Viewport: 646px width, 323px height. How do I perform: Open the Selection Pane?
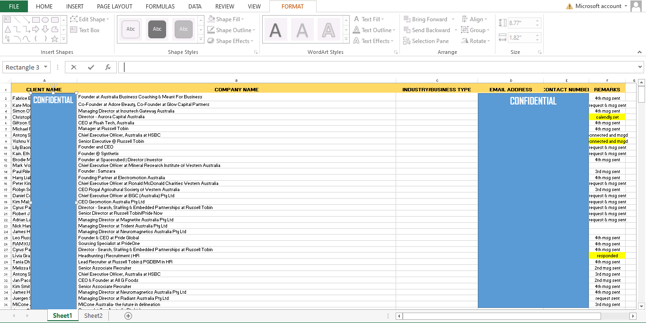coord(426,41)
